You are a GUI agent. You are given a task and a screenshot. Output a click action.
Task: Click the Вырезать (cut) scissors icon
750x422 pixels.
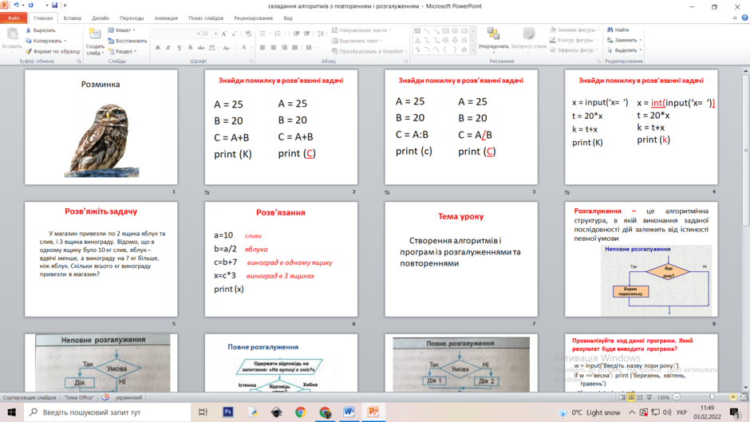(x=28, y=30)
